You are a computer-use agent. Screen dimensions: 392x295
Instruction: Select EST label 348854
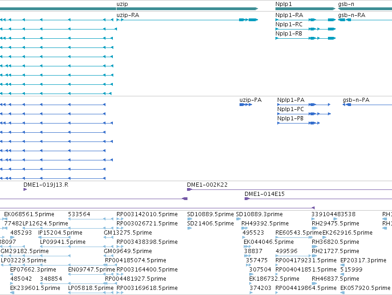51,279
